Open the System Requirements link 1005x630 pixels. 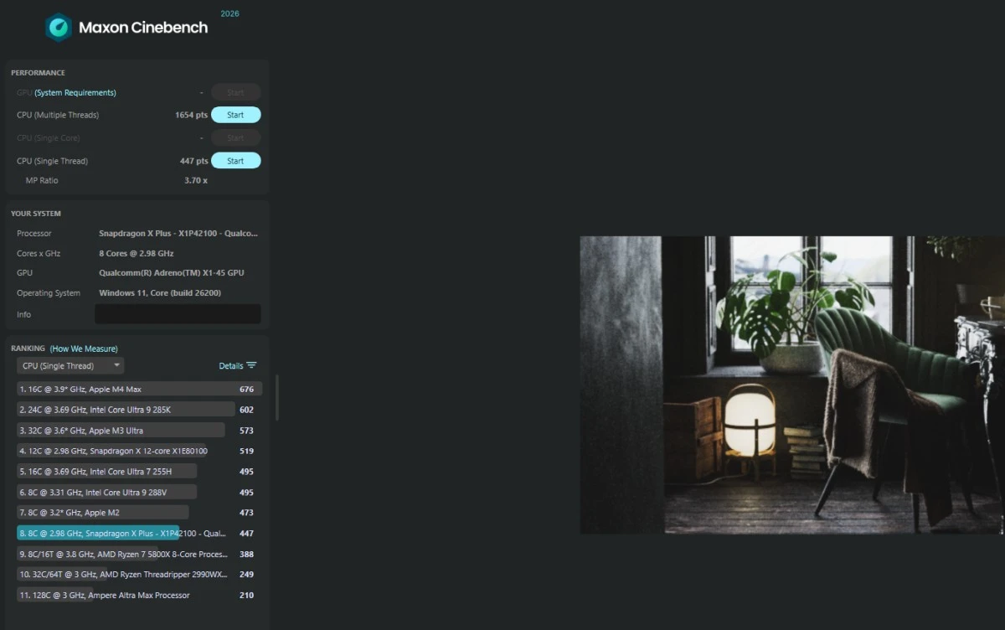click(x=75, y=92)
